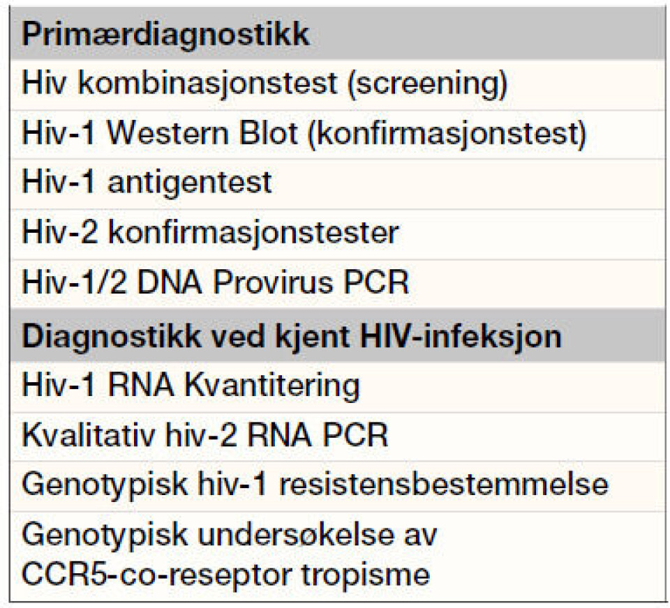
Task: Click the Primærdiagnostikk section header
Action: 165,35
